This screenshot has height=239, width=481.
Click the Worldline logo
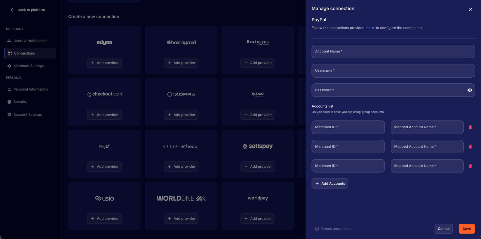tap(181, 198)
